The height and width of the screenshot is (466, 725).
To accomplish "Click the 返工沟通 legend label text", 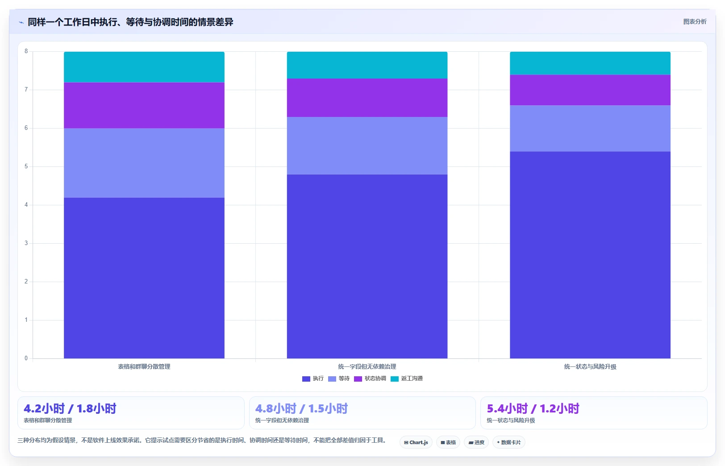I will pyautogui.click(x=412, y=379).
